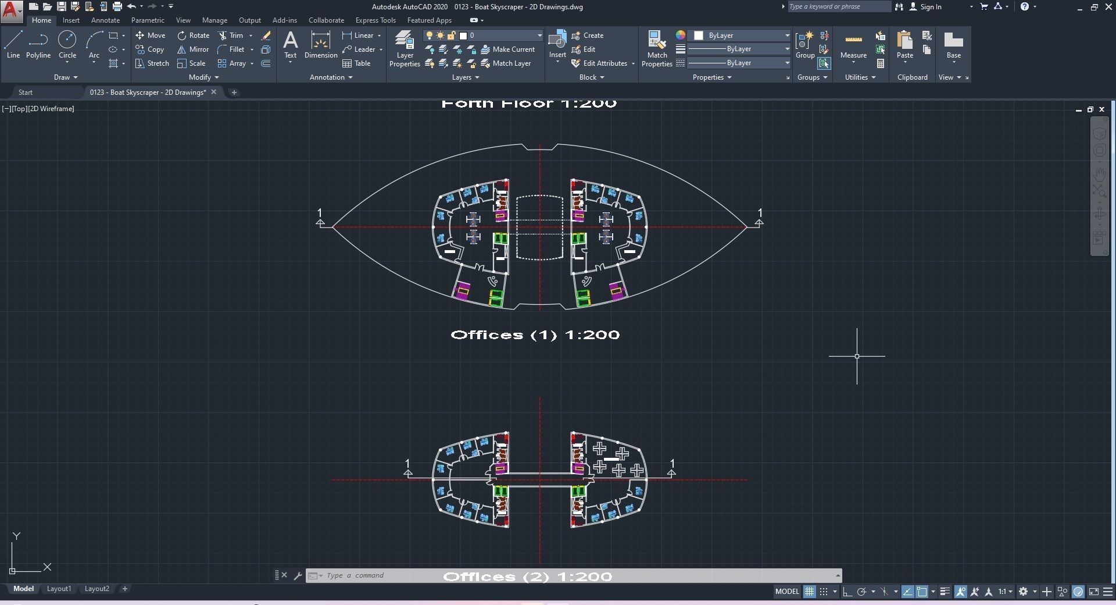
Task: Apply the Fillet tool
Action: tap(231, 49)
